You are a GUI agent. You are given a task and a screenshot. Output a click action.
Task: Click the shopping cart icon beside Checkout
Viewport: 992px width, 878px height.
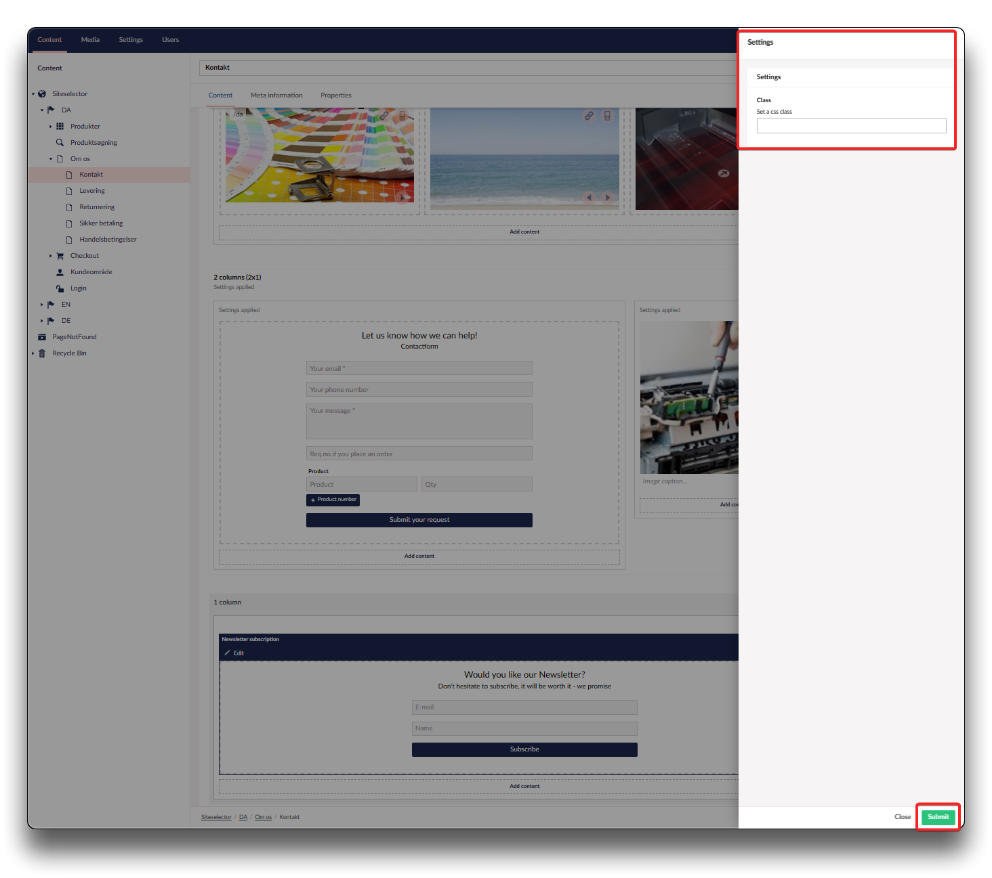point(60,256)
